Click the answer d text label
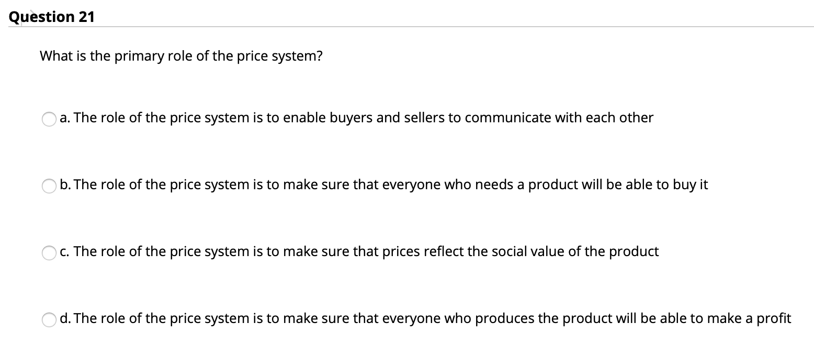Image resolution: width=814 pixels, height=346 pixels. click(x=425, y=319)
